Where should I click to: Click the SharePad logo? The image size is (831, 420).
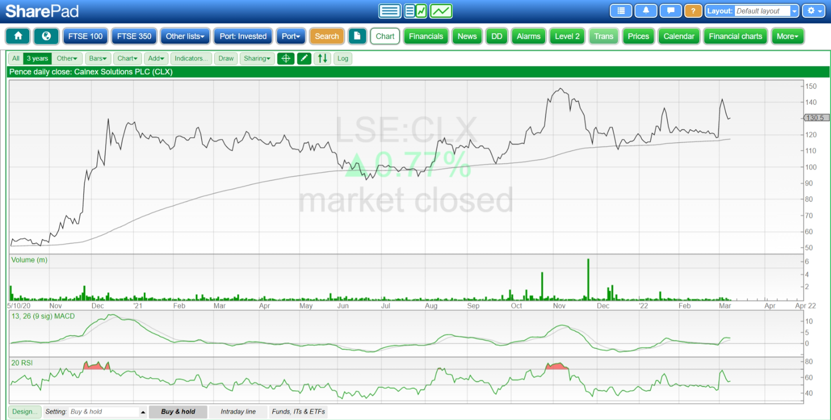pyautogui.click(x=42, y=11)
